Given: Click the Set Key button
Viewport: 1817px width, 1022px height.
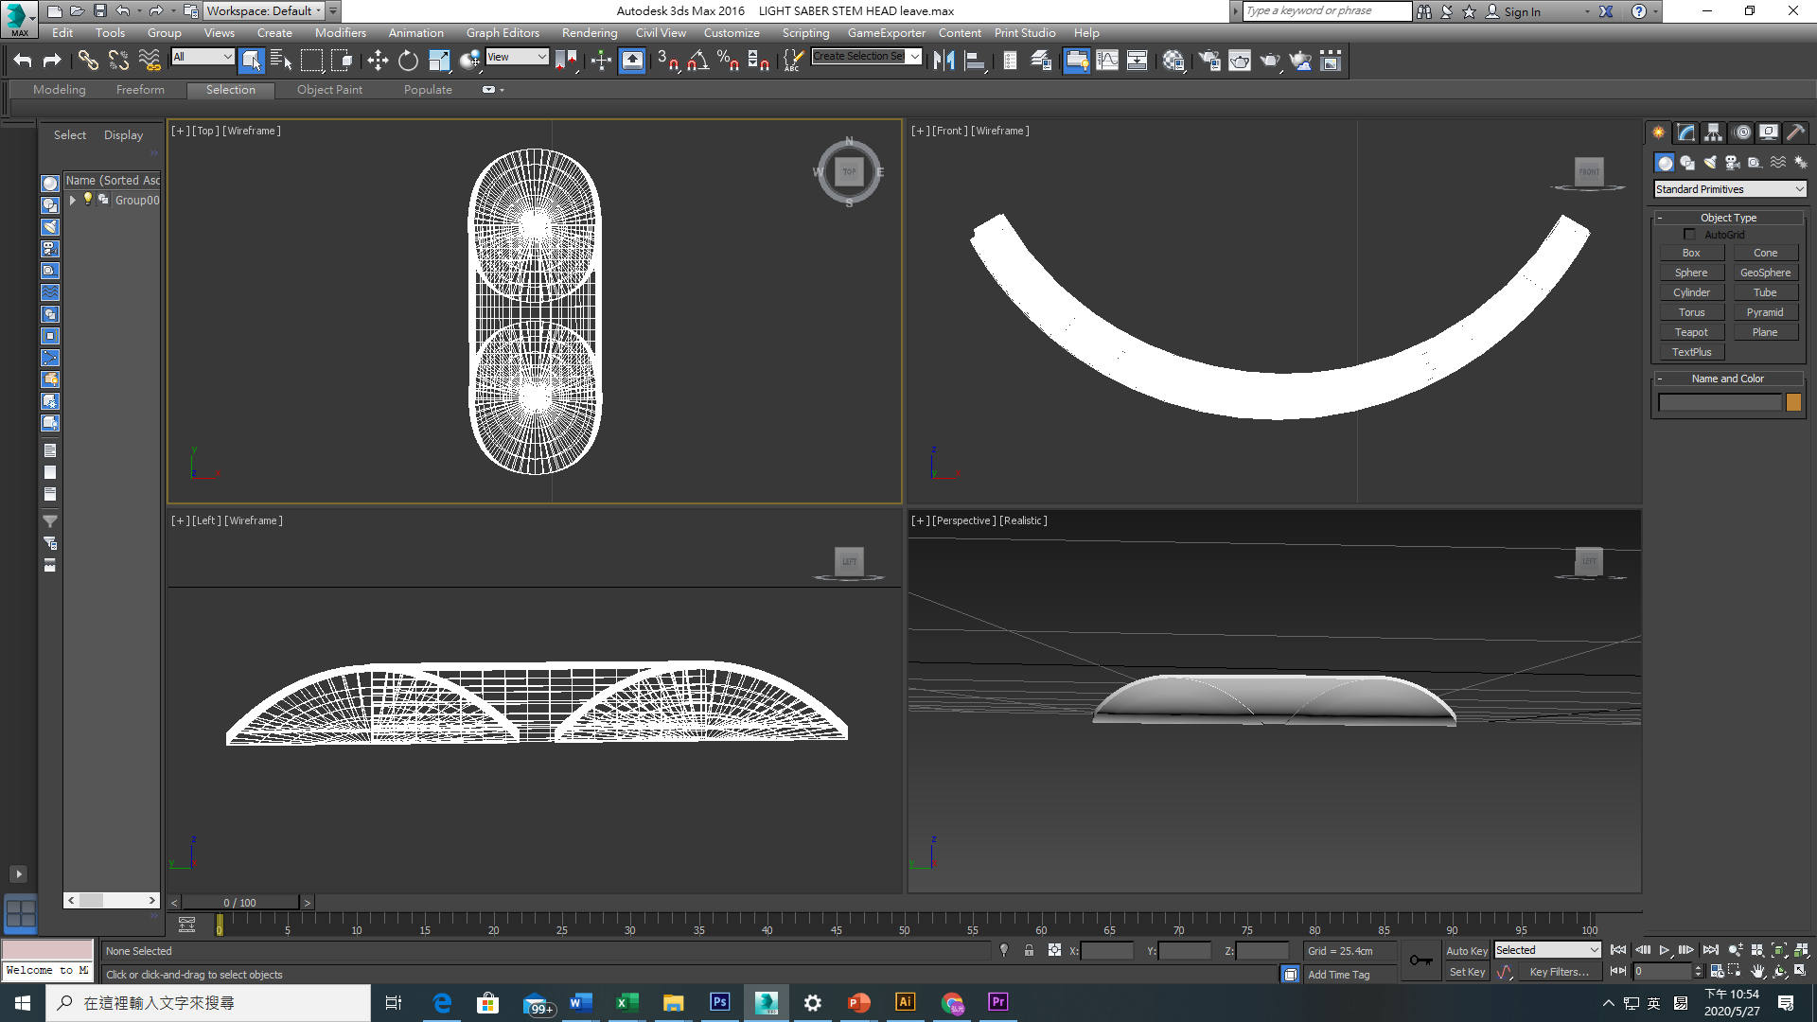Looking at the screenshot, I should coord(1467,972).
